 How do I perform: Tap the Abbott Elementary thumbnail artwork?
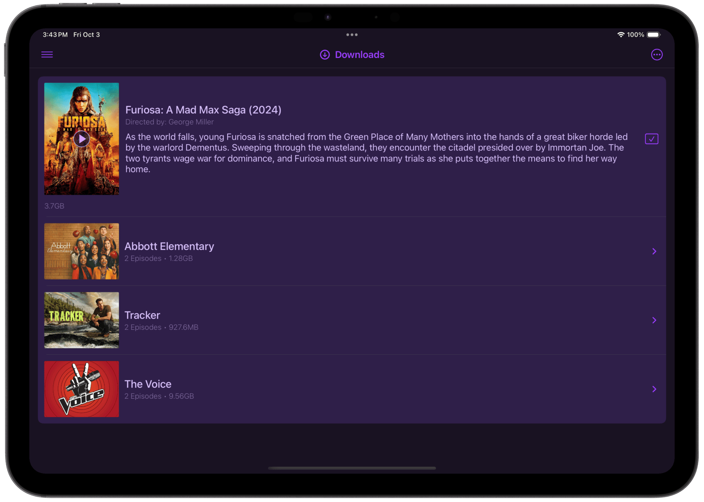point(81,251)
